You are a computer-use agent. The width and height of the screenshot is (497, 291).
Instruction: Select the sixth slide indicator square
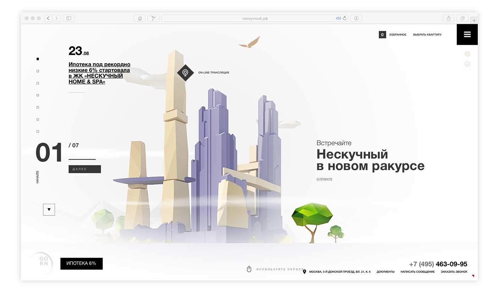tap(38, 119)
